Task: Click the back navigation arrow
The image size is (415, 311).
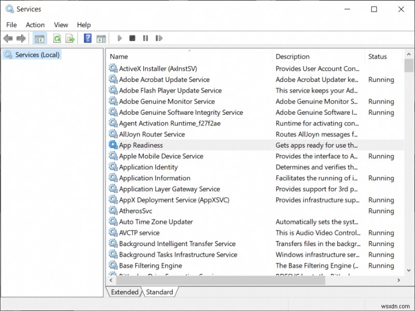Action: pyautogui.click(x=7, y=38)
